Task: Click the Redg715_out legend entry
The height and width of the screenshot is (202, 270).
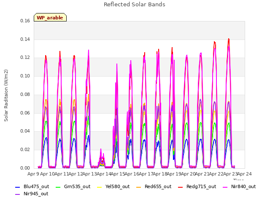Action: 197,186
